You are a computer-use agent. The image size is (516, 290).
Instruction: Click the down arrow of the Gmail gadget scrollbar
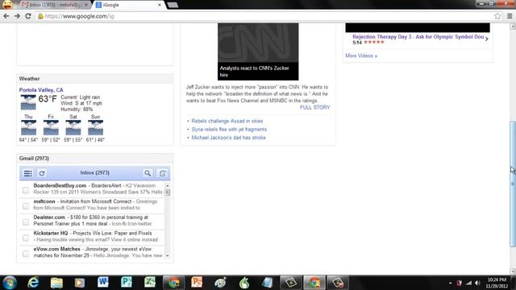[x=167, y=255]
